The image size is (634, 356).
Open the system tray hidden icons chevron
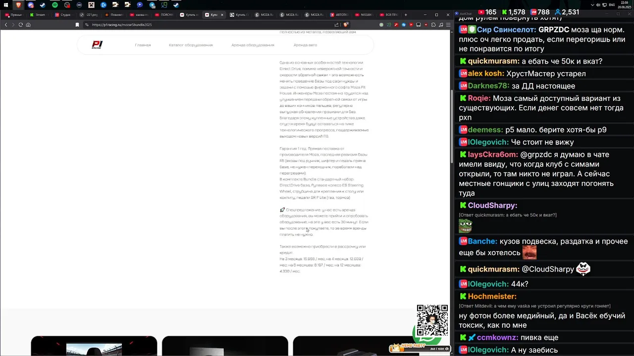click(x=592, y=5)
